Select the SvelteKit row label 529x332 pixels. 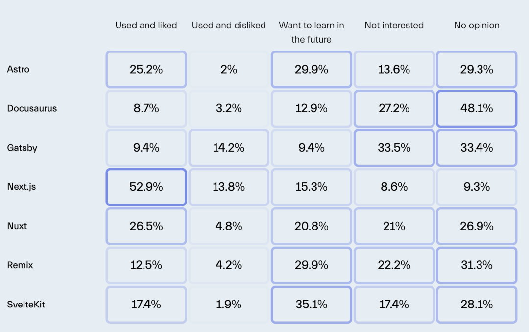pyautogui.click(x=26, y=305)
